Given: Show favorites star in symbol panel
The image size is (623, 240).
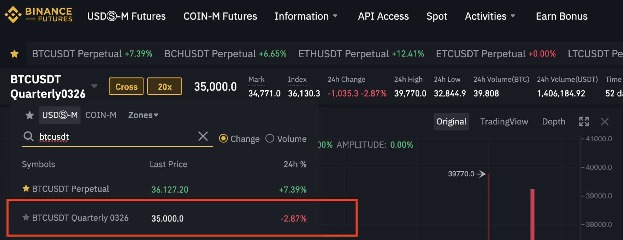Looking at the screenshot, I should 30,115.
